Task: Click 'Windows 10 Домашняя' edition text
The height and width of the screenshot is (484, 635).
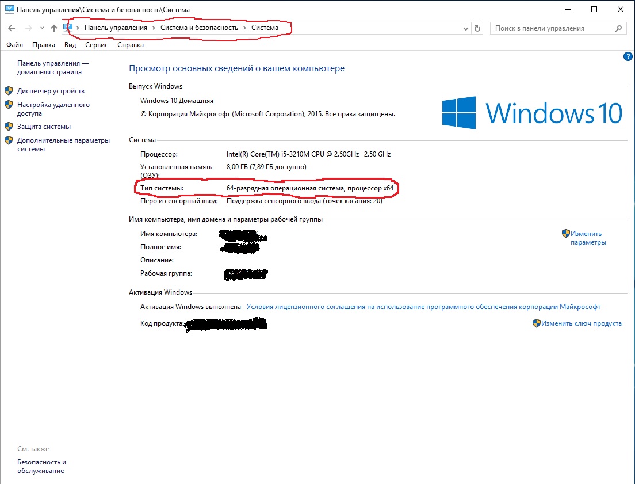Action: [177, 101]
